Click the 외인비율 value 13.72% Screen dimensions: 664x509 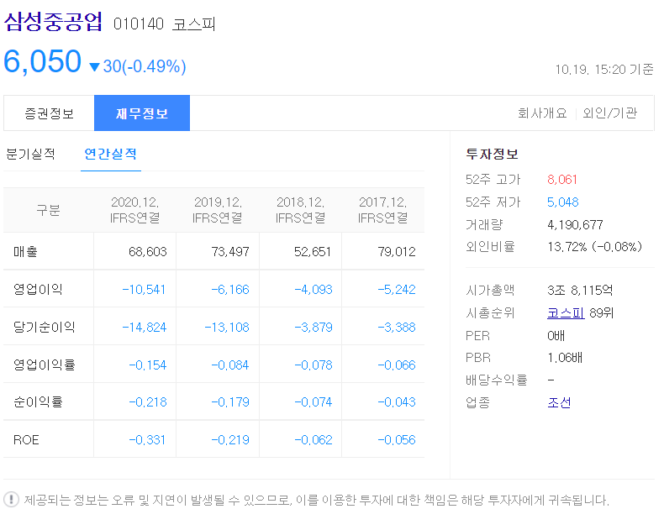[567, 247]
